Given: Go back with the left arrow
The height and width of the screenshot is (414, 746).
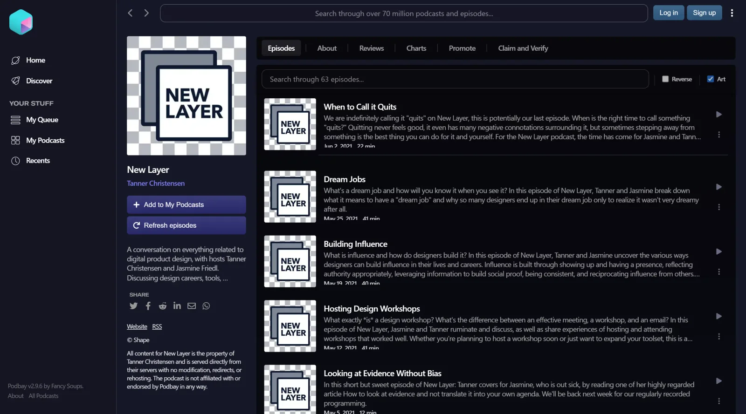Looking at the screenshot, I should [x=131, y=13].
